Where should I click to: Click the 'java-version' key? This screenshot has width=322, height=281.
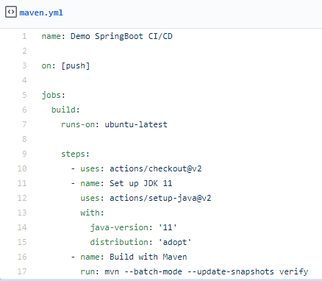[x=119, y=228]
